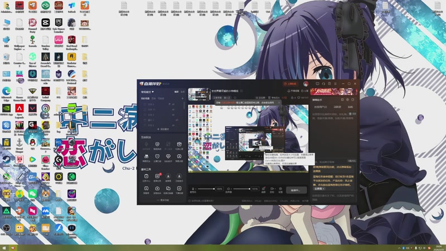
Task: Select the 我的场景 tab
Action: point(145,99)
